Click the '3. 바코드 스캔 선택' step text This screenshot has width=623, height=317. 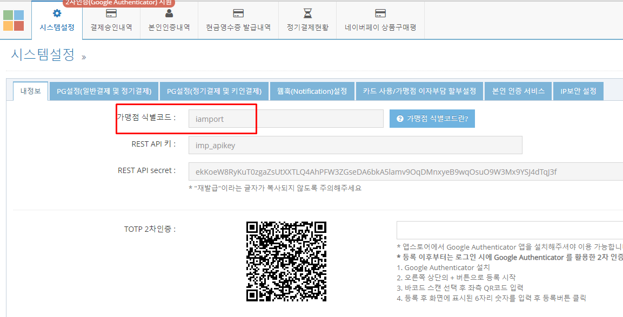coord(460,288)
